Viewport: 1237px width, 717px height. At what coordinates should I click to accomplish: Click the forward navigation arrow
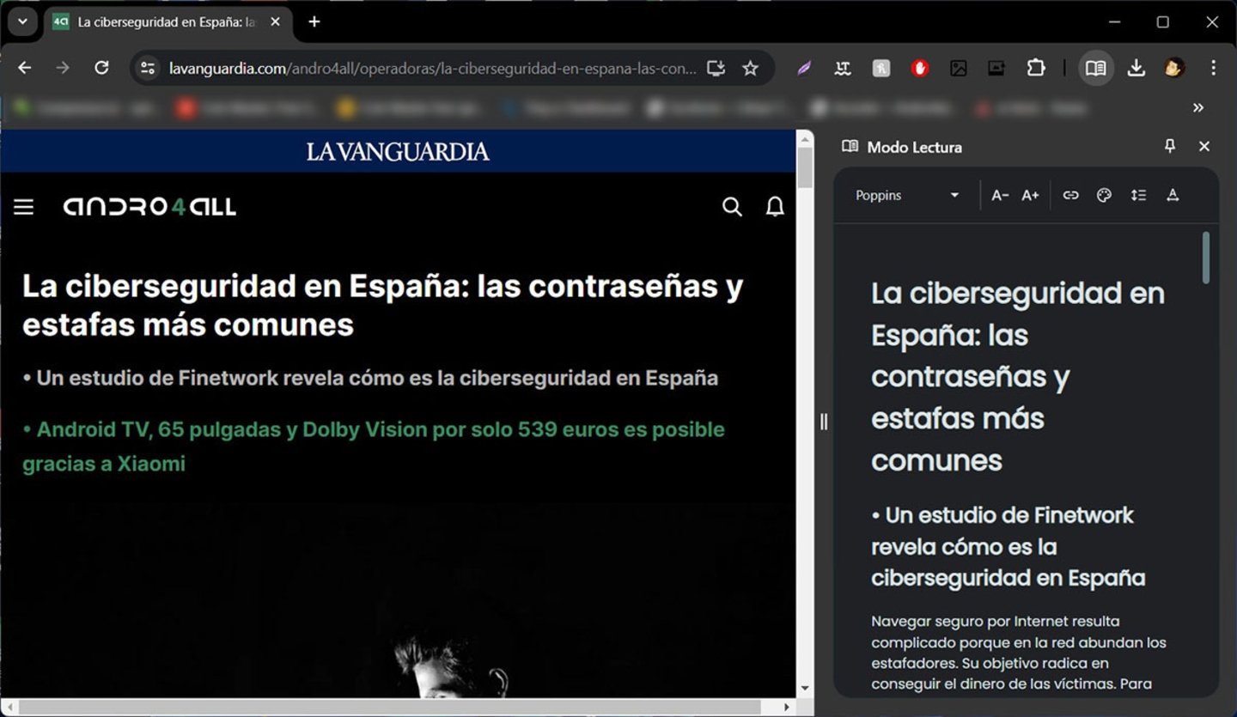pyautogui.click(x=63, y=68)
